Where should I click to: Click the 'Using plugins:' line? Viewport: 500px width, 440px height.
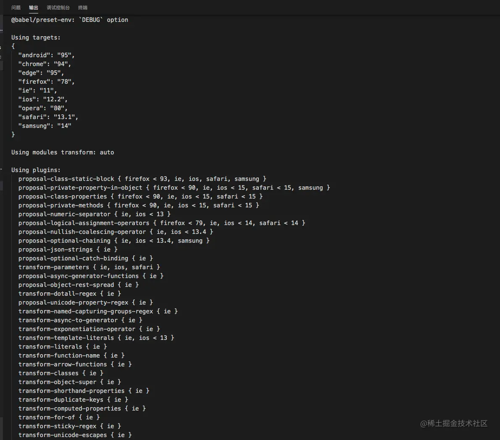pos(36,170)
